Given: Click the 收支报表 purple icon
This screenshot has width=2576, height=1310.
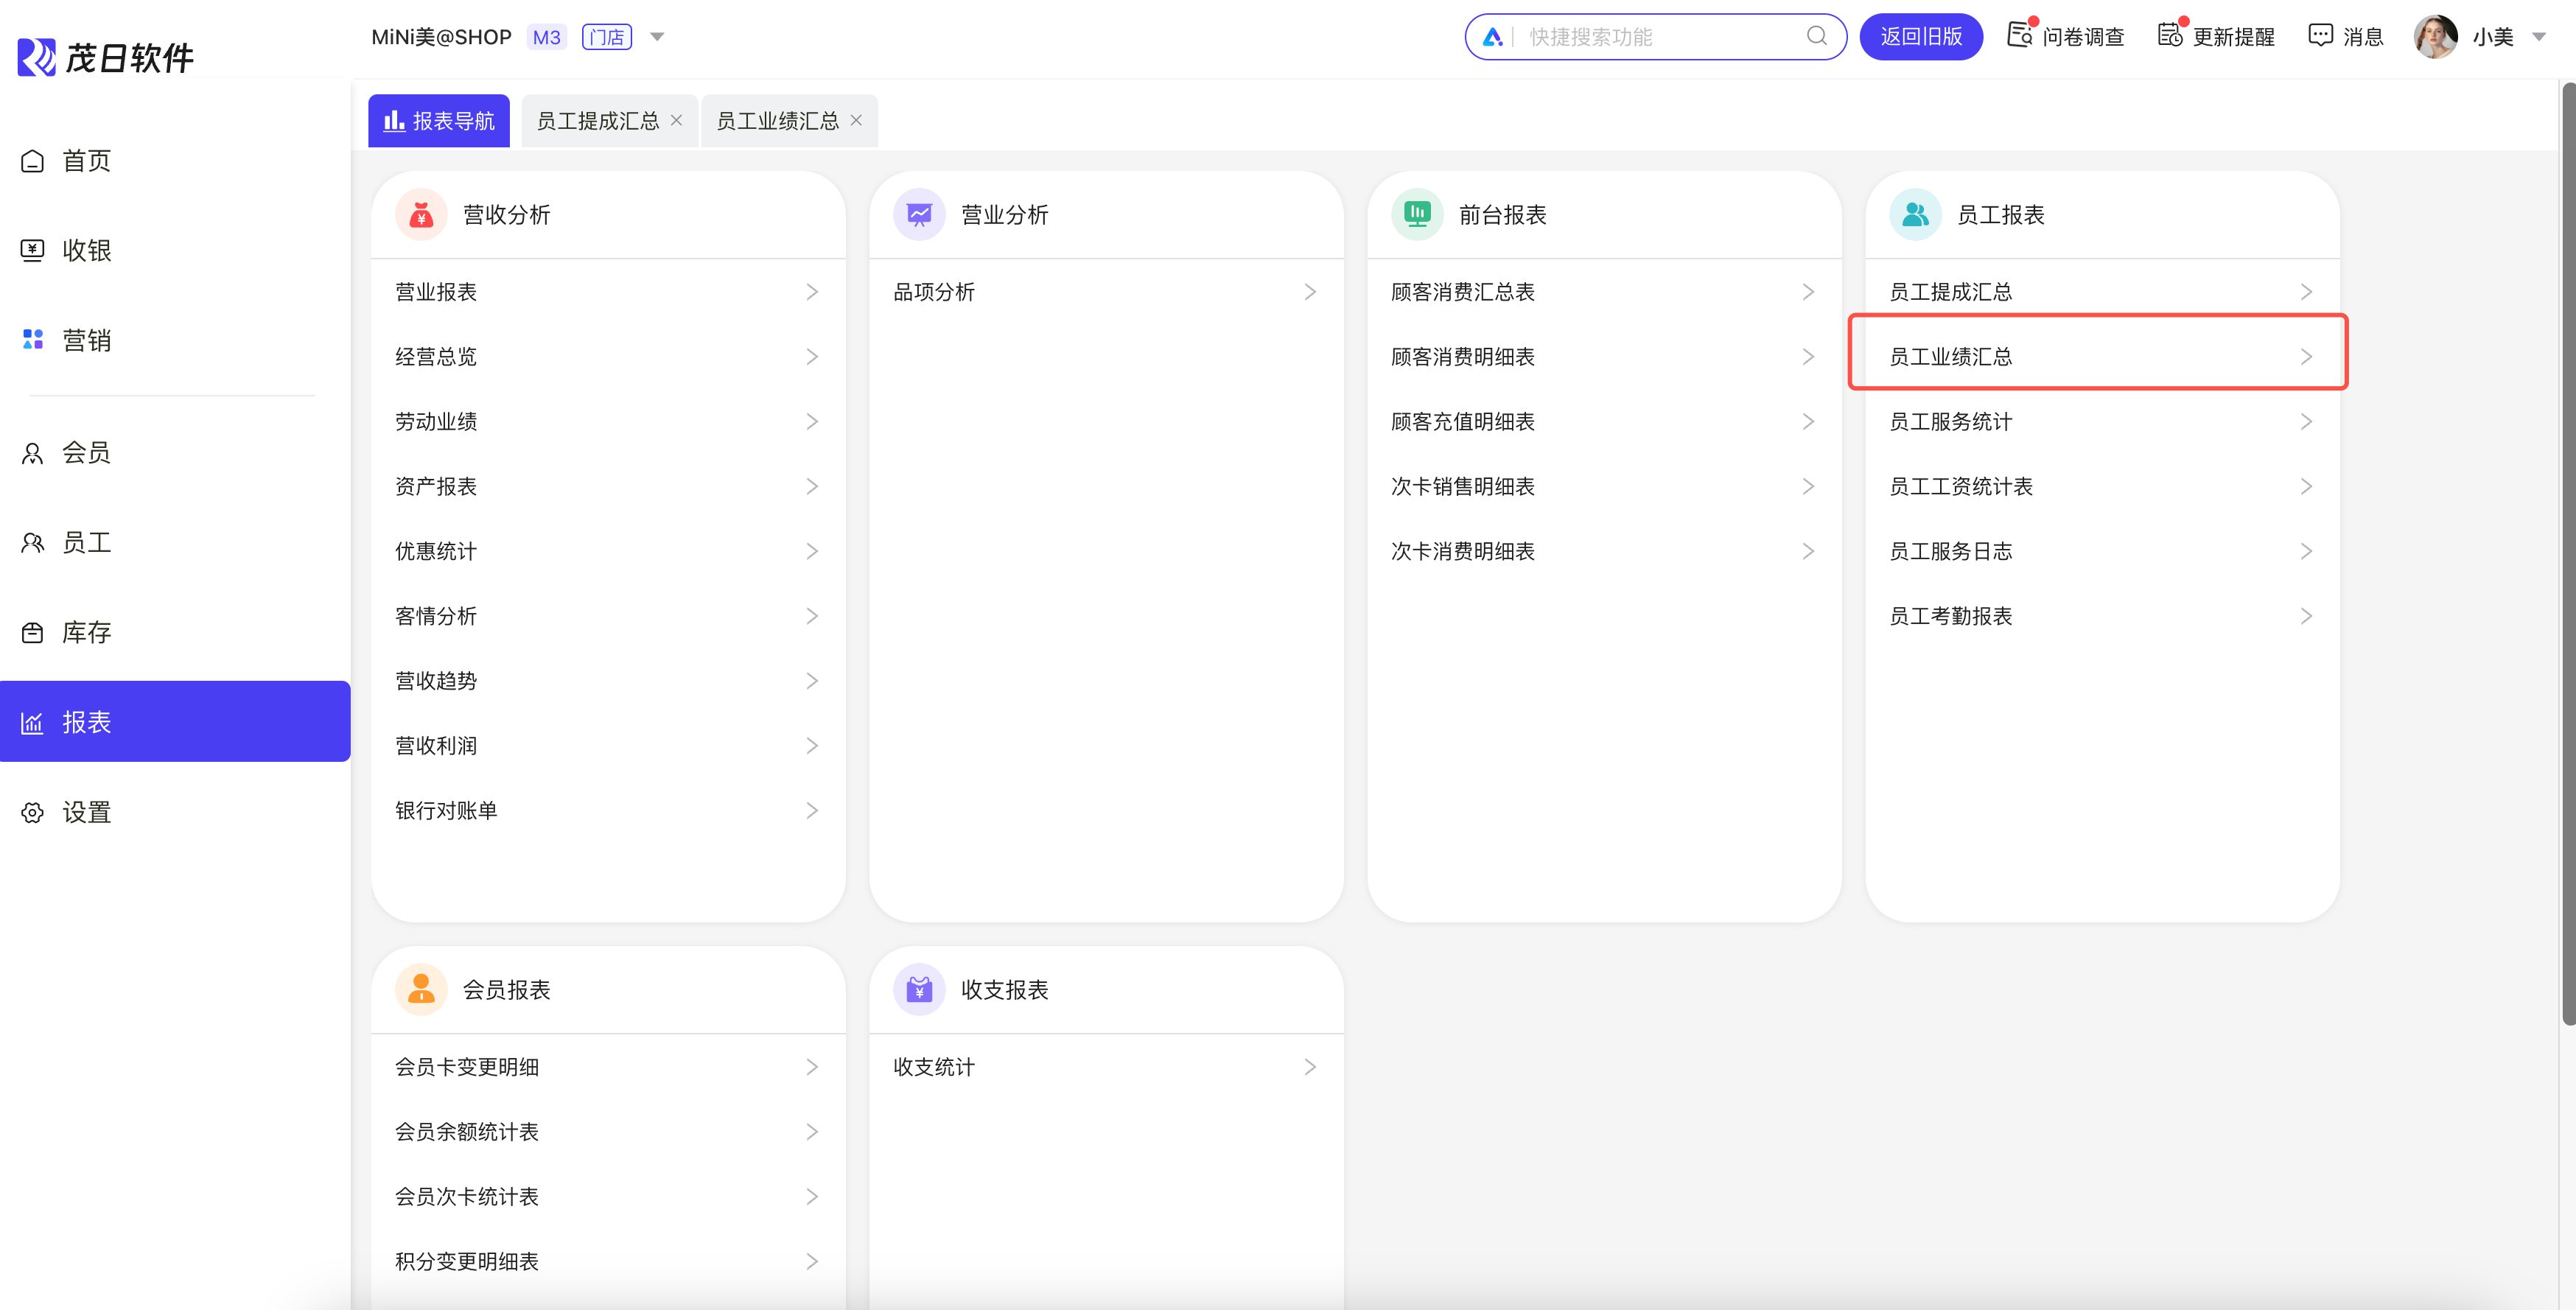Looking at the screenshot, I should (919, 989).
